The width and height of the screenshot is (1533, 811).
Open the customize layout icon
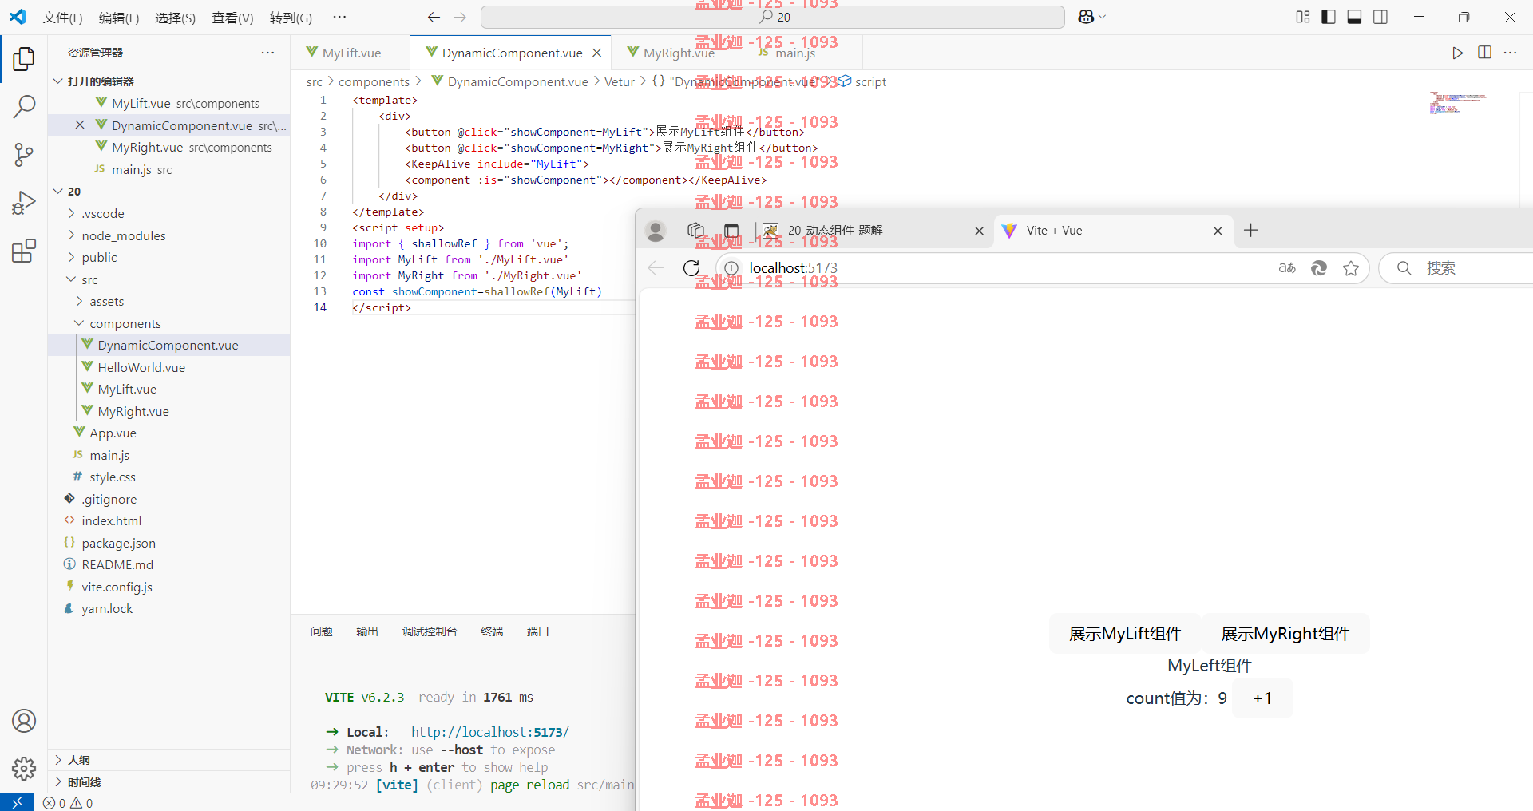(x=1303, y=17)
